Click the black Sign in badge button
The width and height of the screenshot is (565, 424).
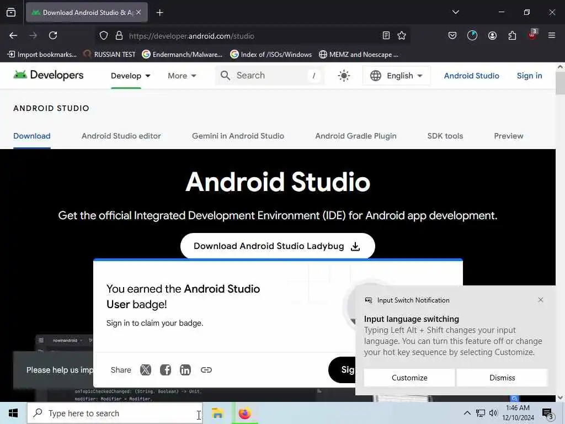[342, 370]
